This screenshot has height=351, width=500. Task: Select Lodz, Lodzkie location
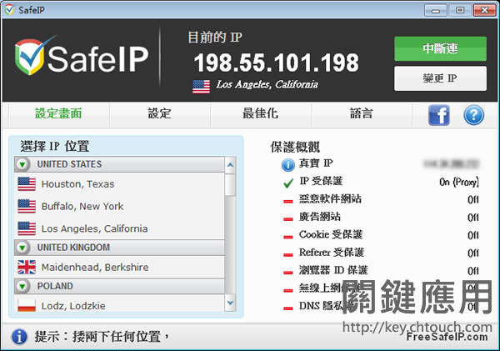[x=119, y=305]
